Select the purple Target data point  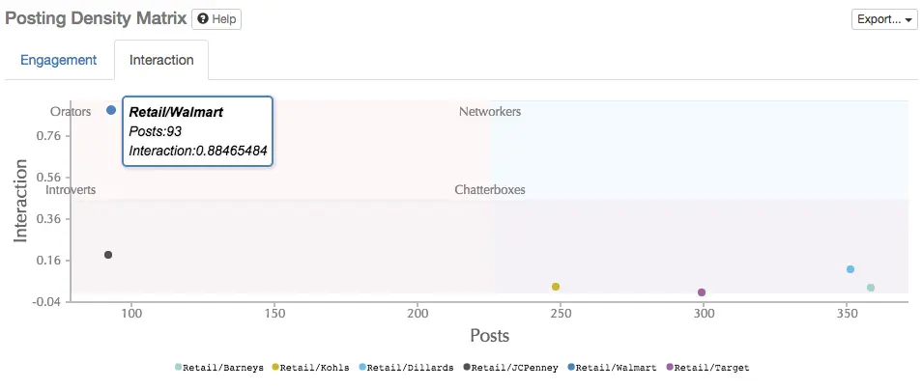point(702,292)
